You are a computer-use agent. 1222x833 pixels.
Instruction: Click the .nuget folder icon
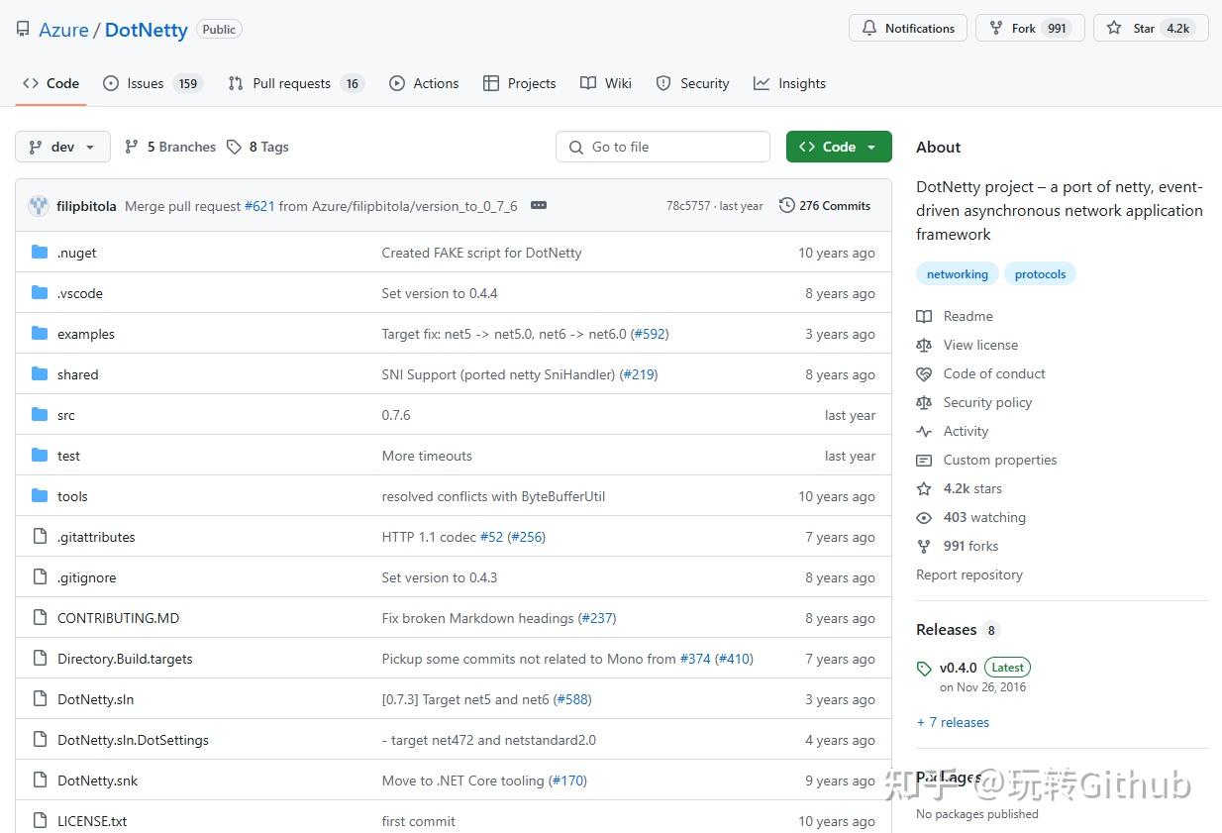pos(40,253)
